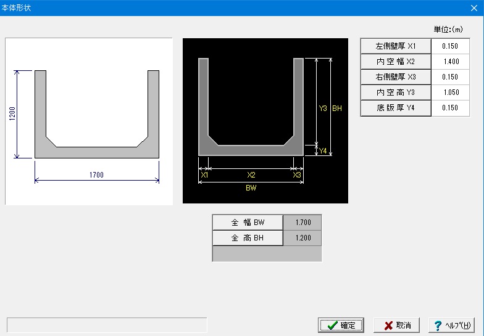Edit the 内空高 Y3 value 1.050
Image resolution: width=484 pixels, height=336 pixels.
451,92
